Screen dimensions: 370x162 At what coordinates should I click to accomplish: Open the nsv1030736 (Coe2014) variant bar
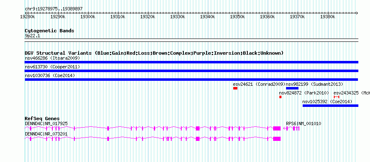coord(191,80)
